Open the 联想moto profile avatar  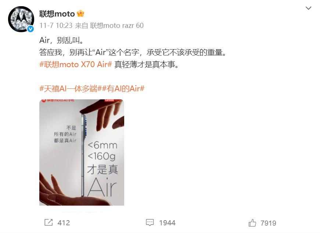[21, 19]
